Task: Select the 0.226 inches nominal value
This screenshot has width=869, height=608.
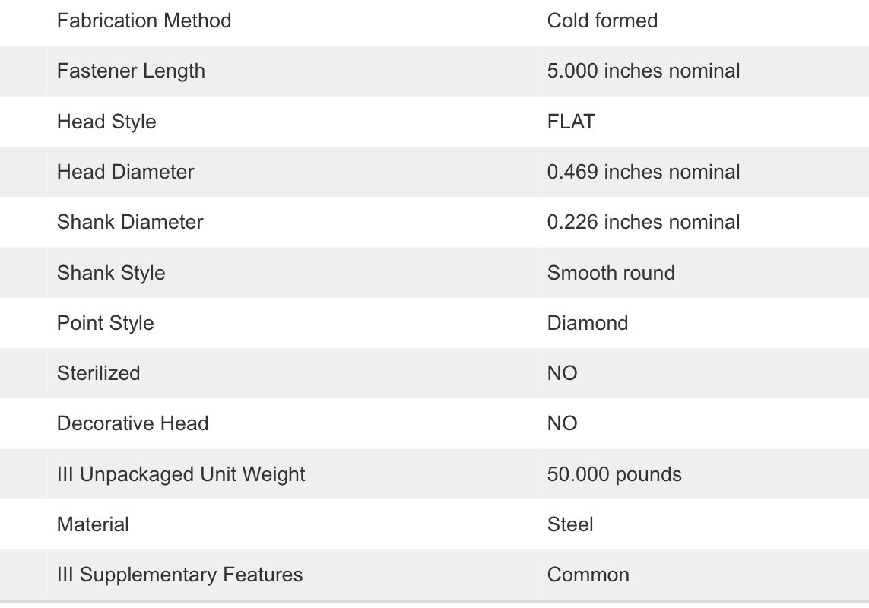Action: coord(643,222)
